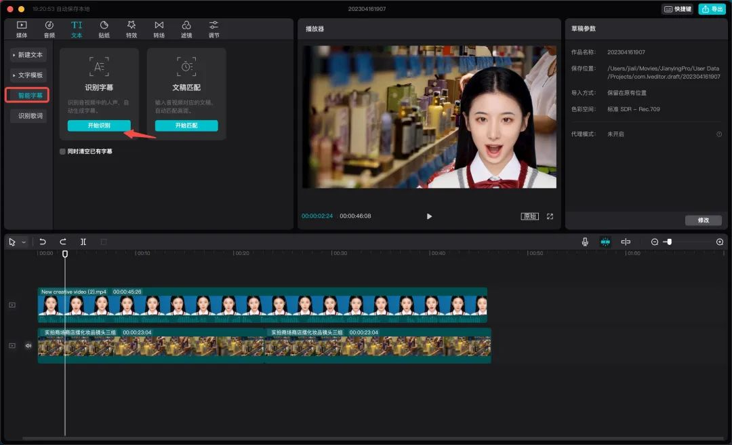
Task: Enter fullscreen preview in the player
Action: click(550, 216)
